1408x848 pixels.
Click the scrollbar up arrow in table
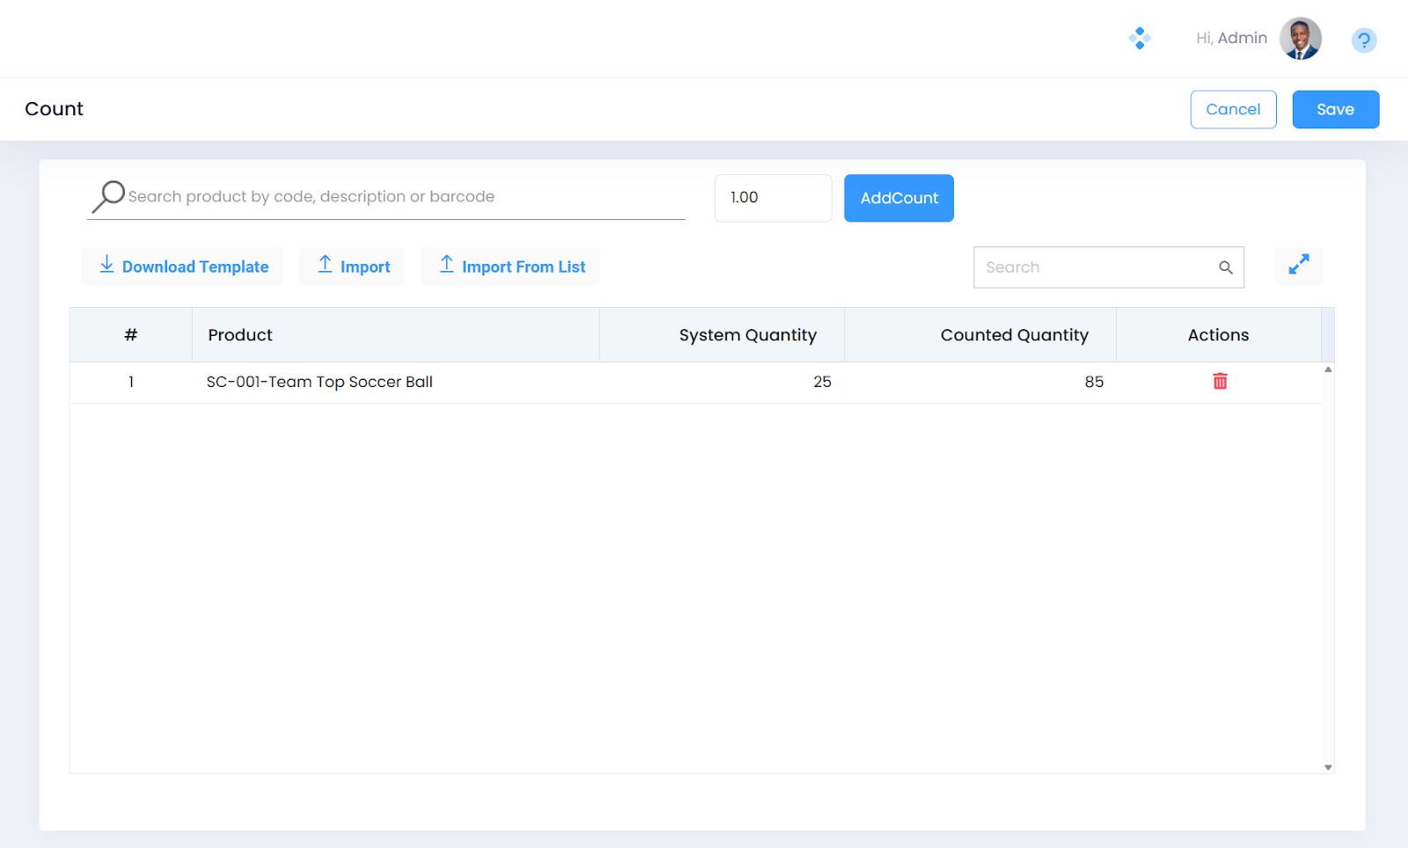1328,369
